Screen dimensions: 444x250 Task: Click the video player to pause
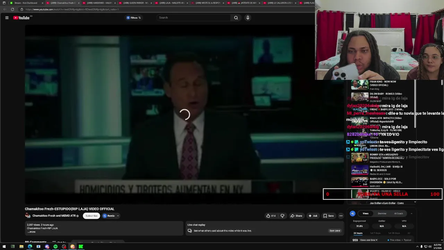click(184, 115)
